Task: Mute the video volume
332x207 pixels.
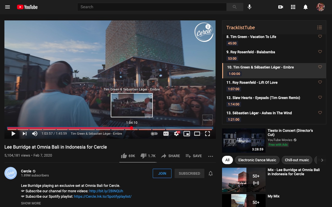Action: pyautogui.click(x=35, y=134)
